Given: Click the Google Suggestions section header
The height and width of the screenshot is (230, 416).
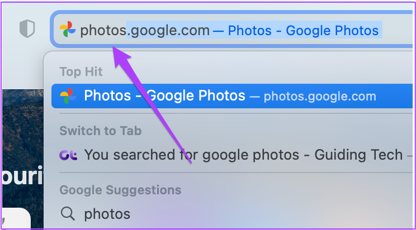Looking at the screenshot, I should pyautogui.click(x=120, y=190).
